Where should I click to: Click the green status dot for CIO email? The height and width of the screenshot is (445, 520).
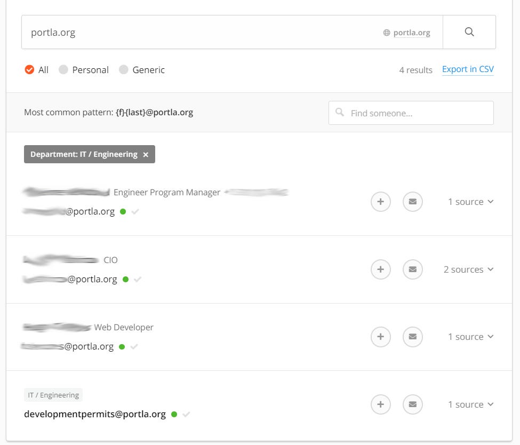pyautogui.click(x=125, y=279)
